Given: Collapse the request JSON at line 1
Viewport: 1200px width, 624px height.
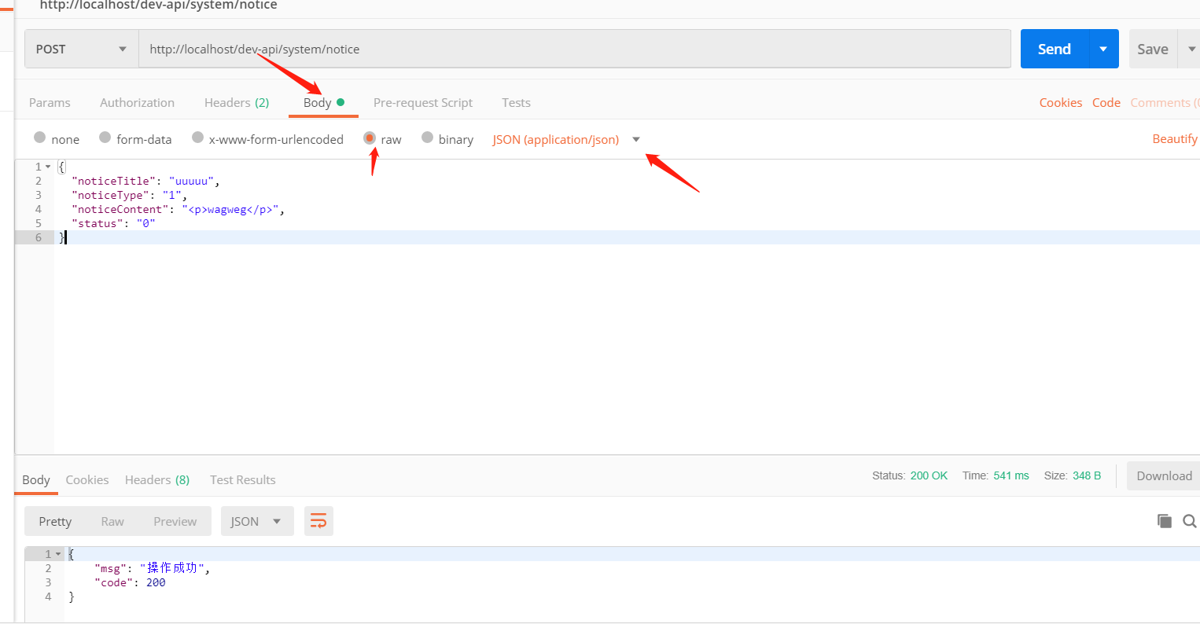Looking at the screenshot, I should pyautogui.click(x=49, y=167).
